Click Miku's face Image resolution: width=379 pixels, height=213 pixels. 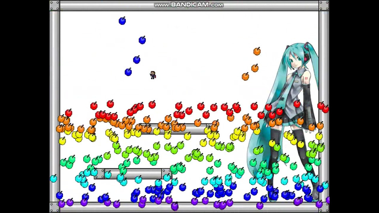295,61
